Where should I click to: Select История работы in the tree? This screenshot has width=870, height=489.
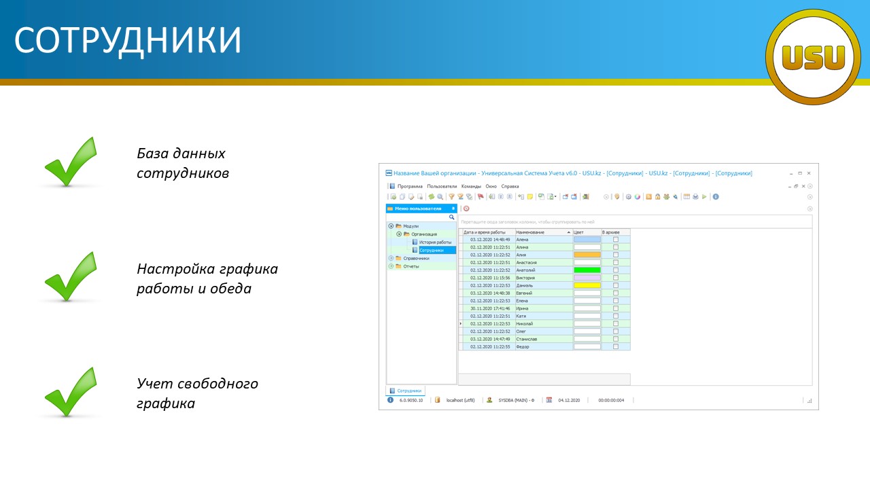[435, 242]
